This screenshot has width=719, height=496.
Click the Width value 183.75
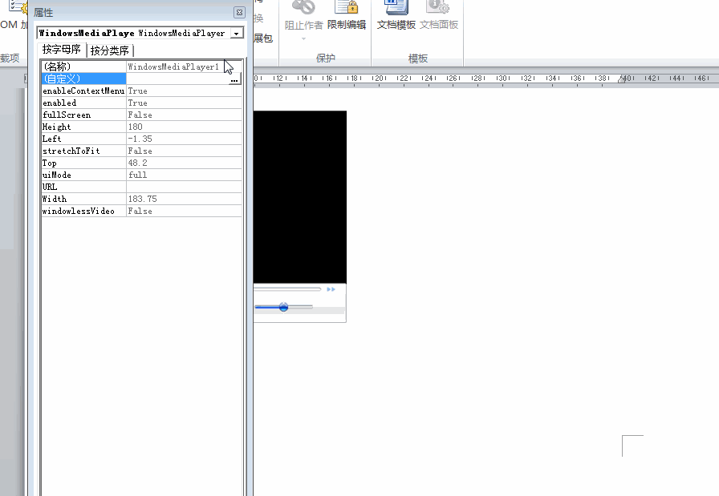(x=184, y=199)
